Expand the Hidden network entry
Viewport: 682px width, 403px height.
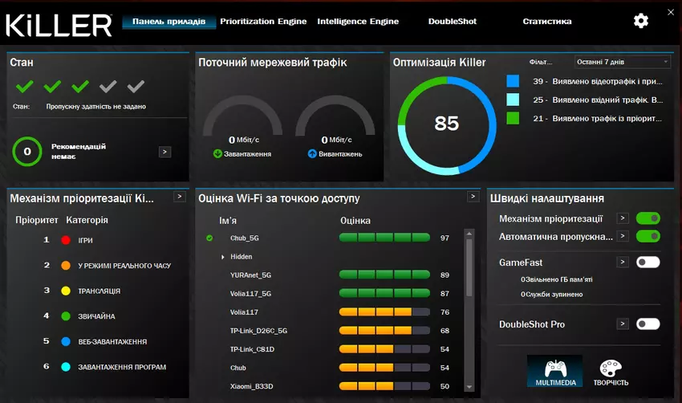(x=223, y=257)
